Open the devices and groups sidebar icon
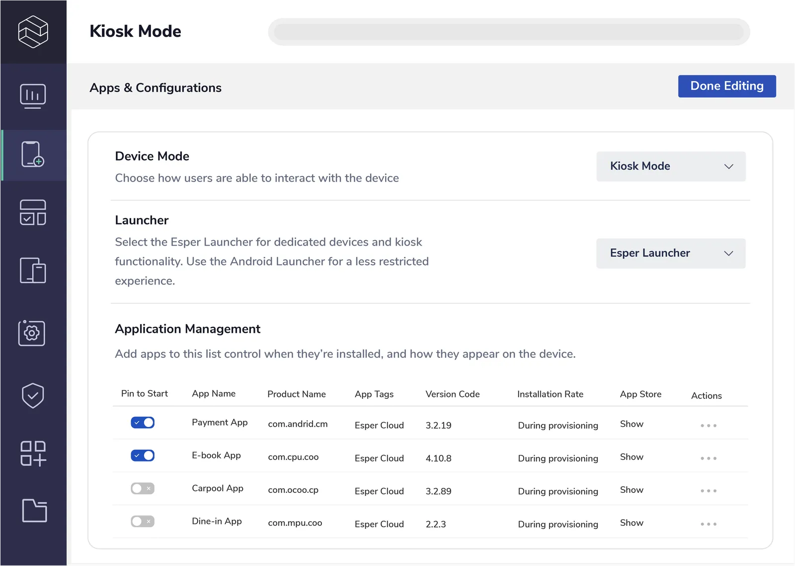The image size is (795, 566). [33, 271]
